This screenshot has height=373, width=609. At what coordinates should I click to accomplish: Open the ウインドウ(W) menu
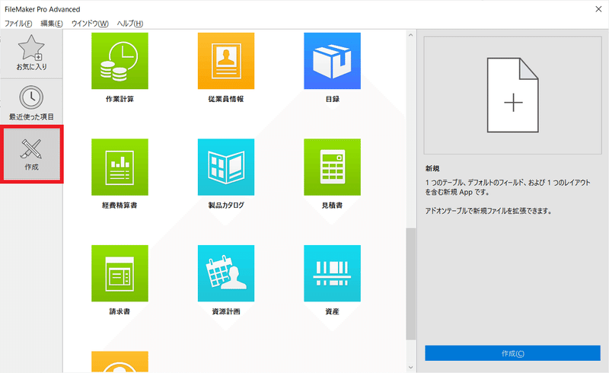[x=90, y=24]
